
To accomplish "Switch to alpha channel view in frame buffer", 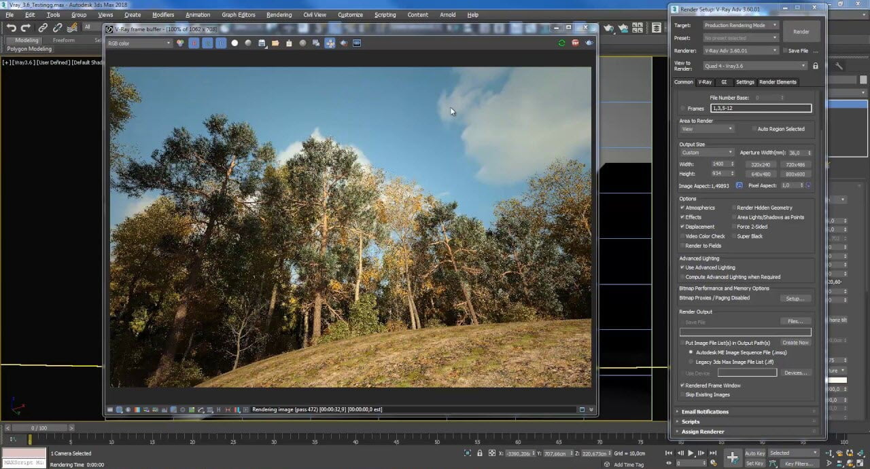I will click(x=234, y=43).
